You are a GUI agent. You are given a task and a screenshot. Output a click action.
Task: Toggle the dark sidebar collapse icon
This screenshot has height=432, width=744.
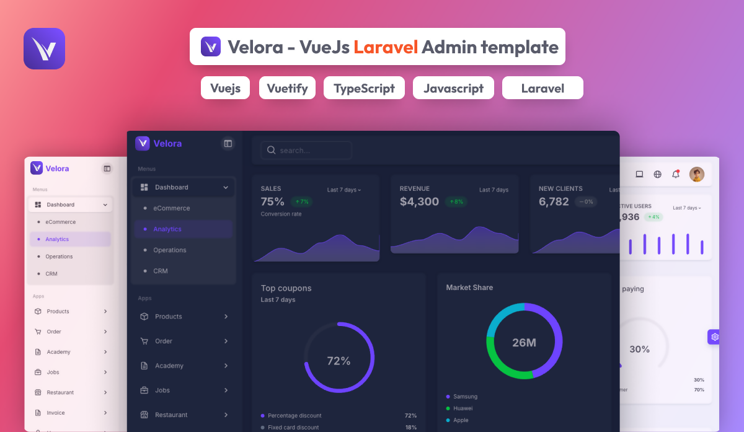tap(228, 144)
